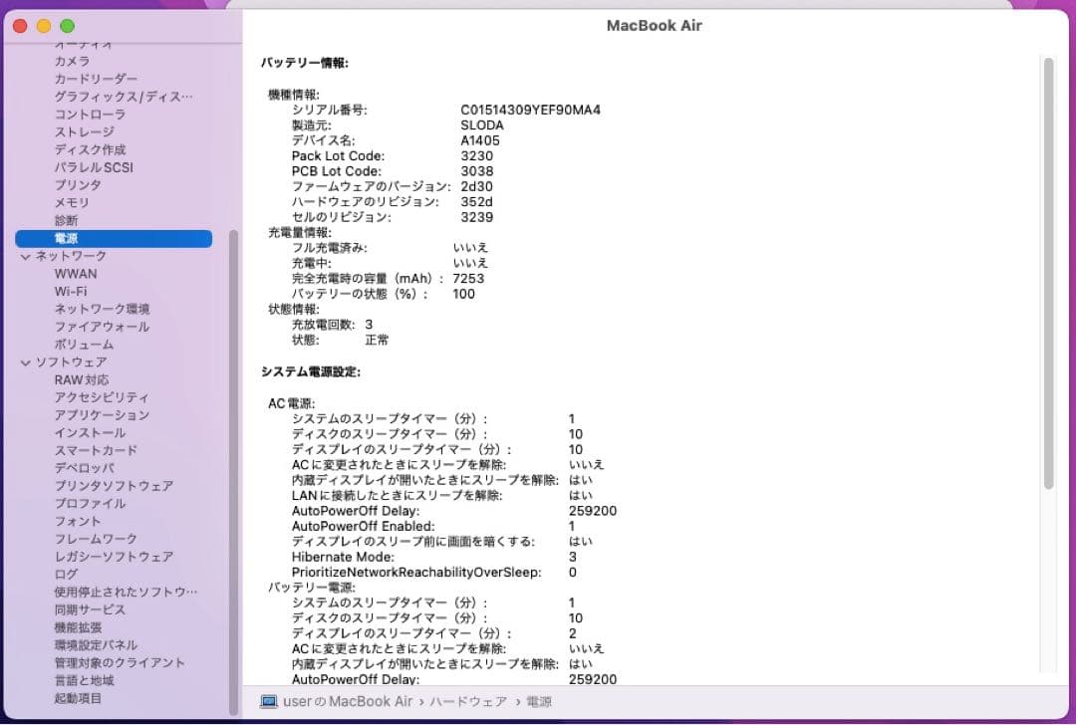The height and width of the screenshot is (725, 1076).
Task: Open 同期サービス in the sidebar
Action: coord(90,609)
